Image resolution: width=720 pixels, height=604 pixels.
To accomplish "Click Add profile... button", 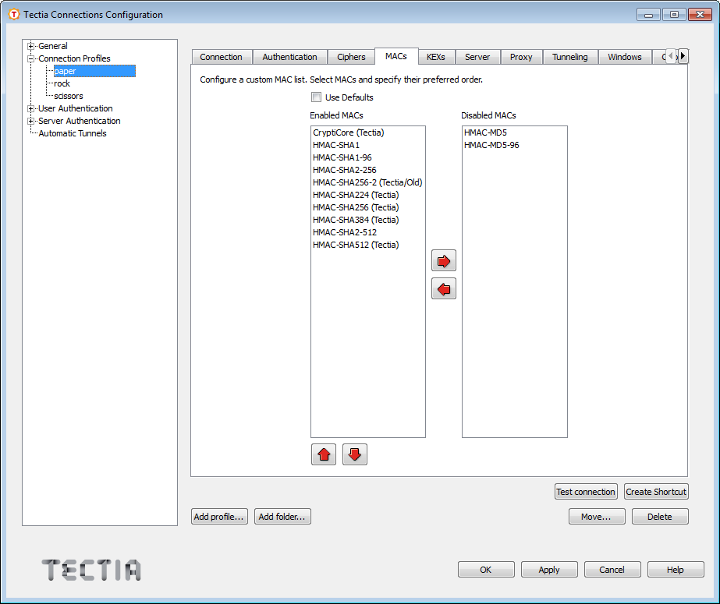I will [219, 517].
